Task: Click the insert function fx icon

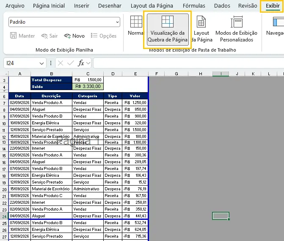Action: [x=81, y=63]
